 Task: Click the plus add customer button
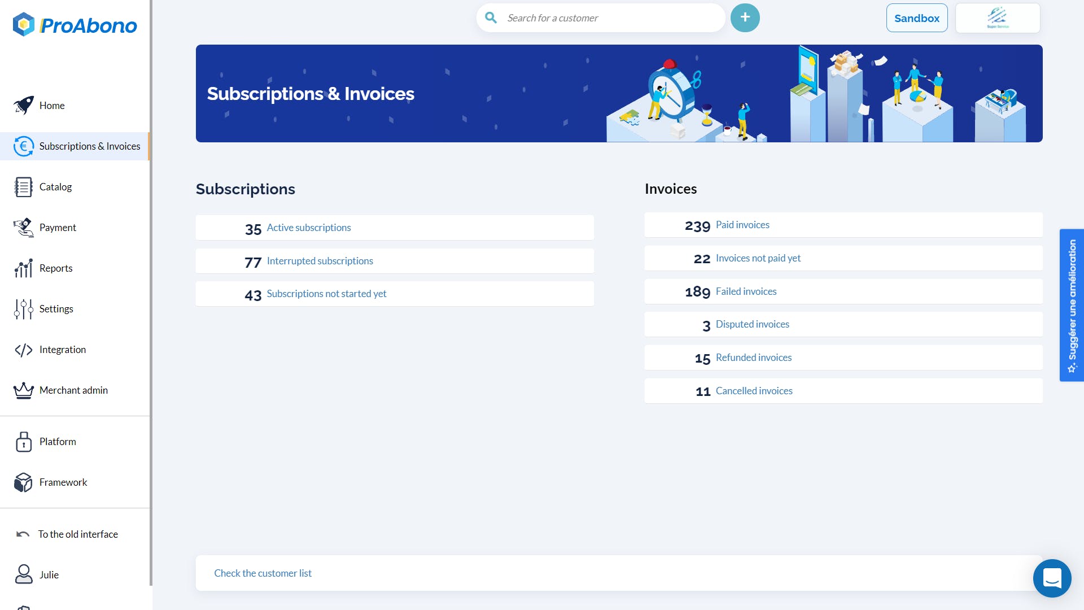(x=745, y=18)
